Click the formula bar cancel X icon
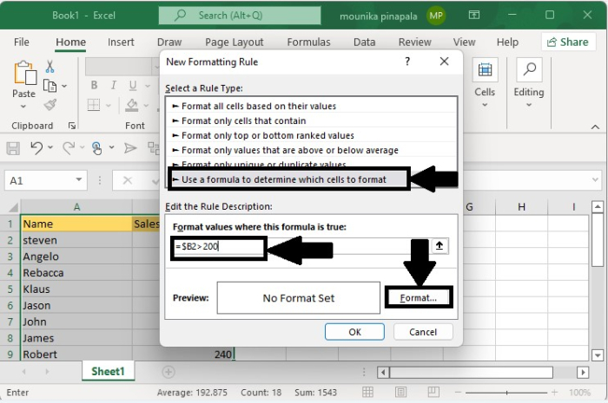Image resolution: width=608 pixels, height=403 pixels. click(x=127, y=180)
